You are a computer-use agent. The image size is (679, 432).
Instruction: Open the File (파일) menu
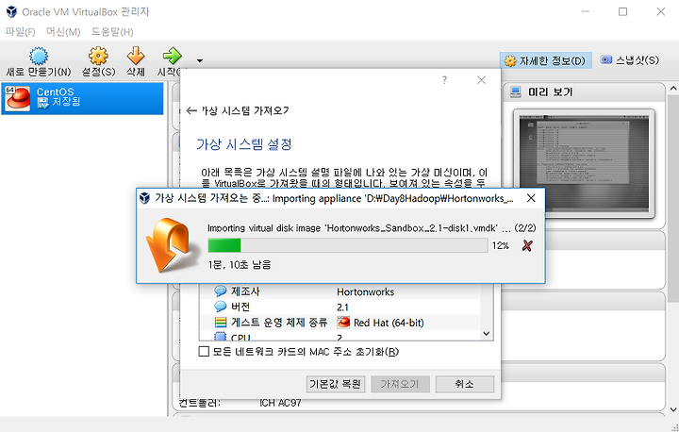(x=20, y=32)
